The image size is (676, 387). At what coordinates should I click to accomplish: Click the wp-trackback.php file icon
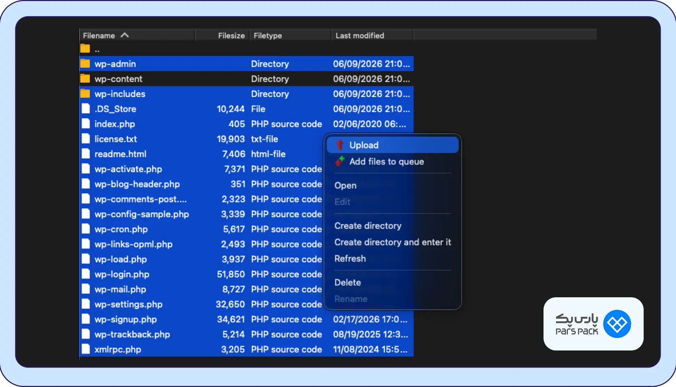(x=86, y=334)
